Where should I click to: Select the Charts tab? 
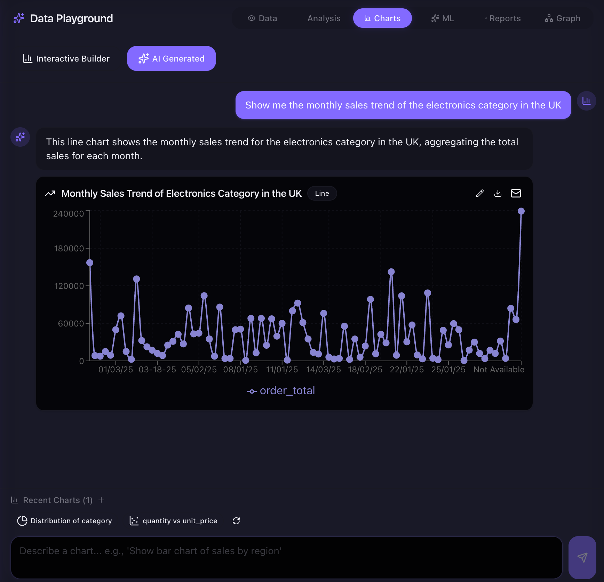coord(382,18)
